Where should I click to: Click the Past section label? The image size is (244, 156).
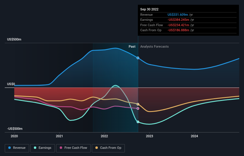click(x=132, y=47)
